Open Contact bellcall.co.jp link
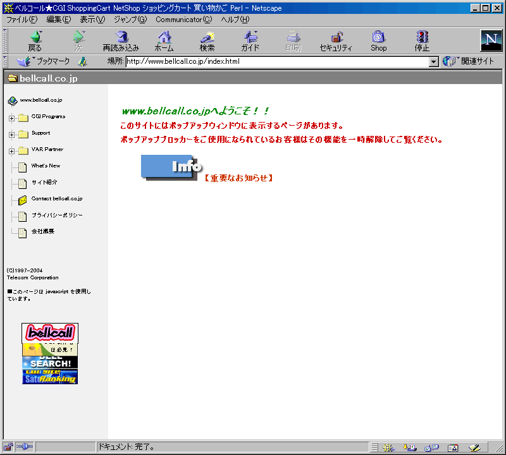Viewport: 506px width, 455px height. point(57,198)
